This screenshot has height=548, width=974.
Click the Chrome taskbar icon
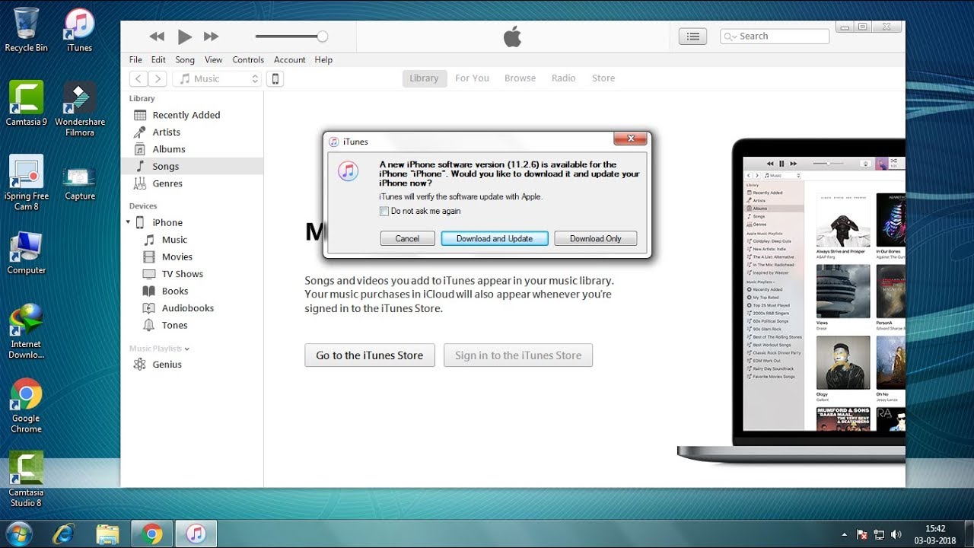click(151, 534)
